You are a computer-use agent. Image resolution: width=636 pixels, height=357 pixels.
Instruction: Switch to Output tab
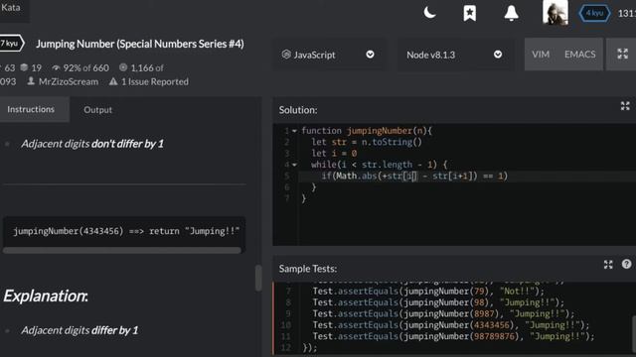click(x=97, y=110)
